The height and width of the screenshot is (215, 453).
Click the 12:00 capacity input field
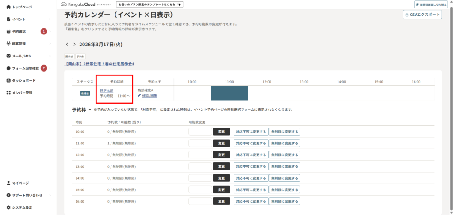(200, 155)
